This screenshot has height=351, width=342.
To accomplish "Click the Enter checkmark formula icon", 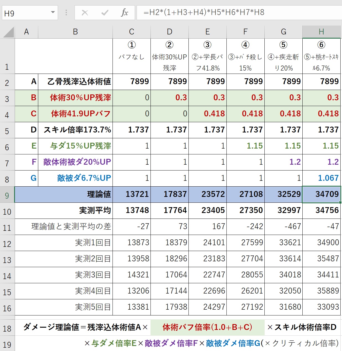I will (105, 12).
